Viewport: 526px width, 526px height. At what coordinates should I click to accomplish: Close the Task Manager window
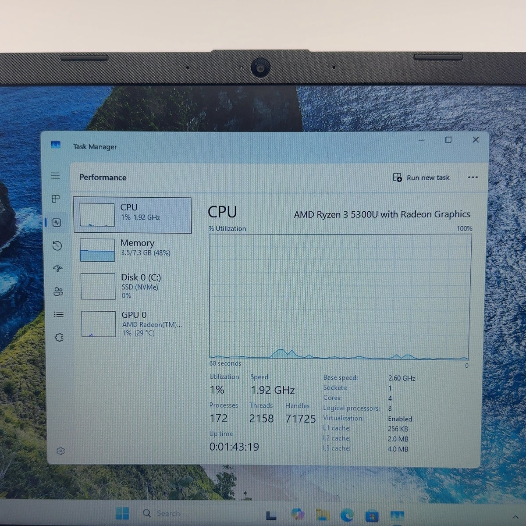pos(476,140)
